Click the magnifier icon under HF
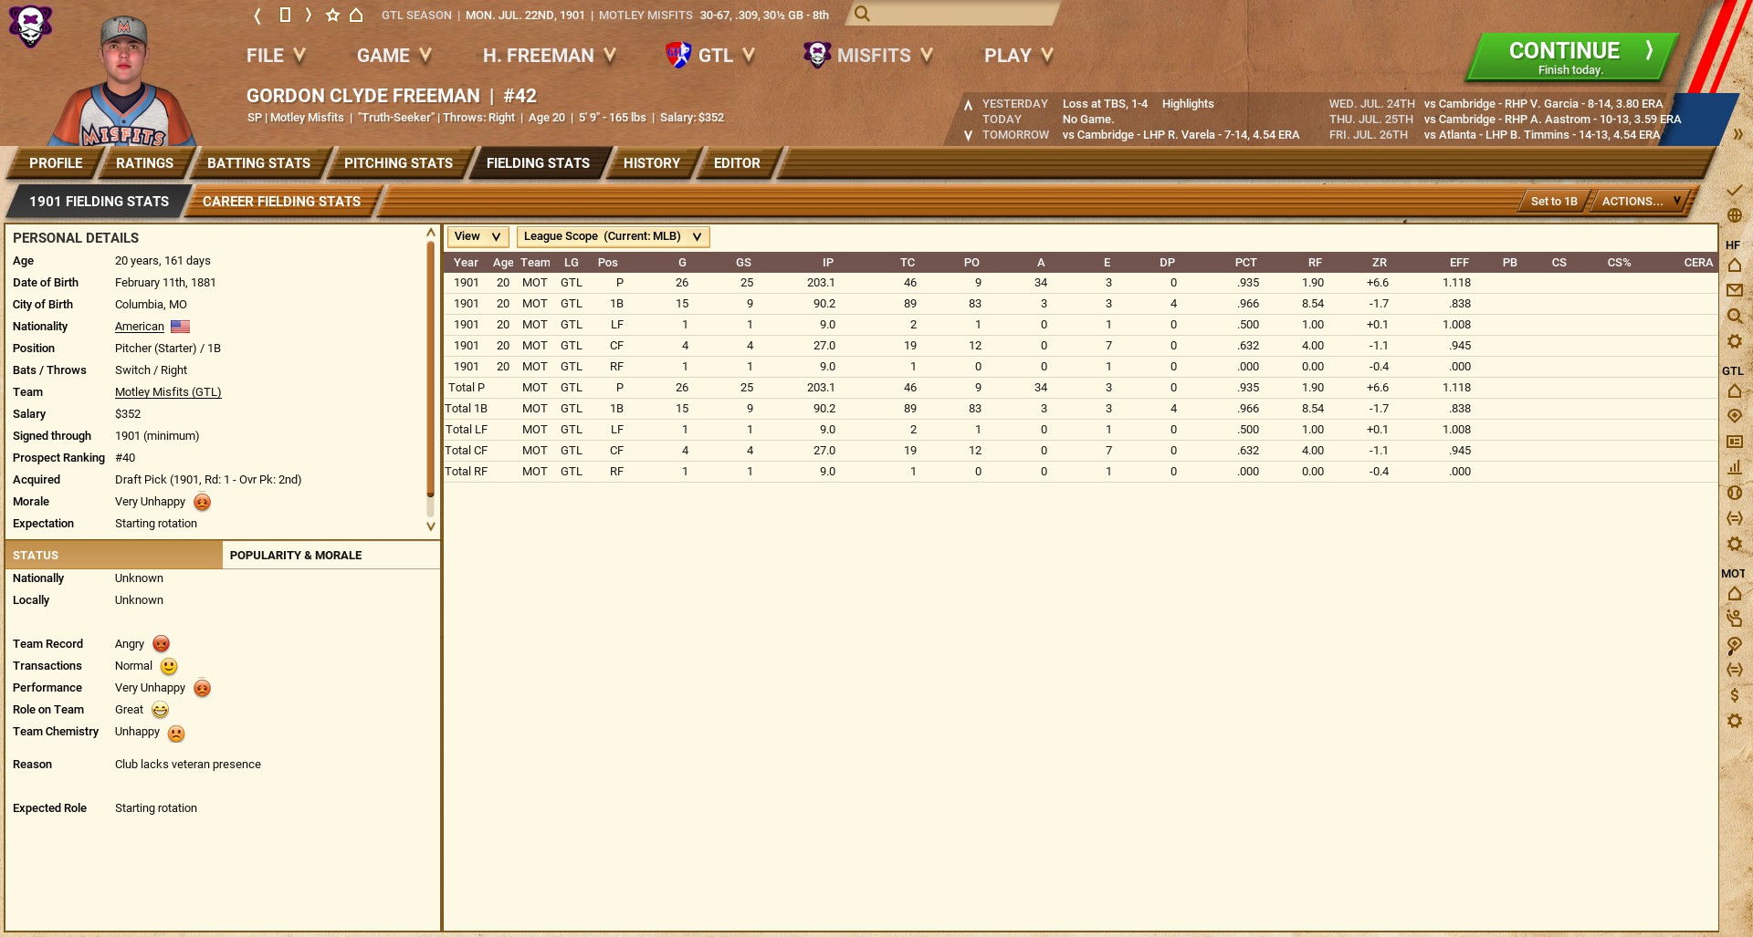1753x937 pixels. click(1735, 316)
